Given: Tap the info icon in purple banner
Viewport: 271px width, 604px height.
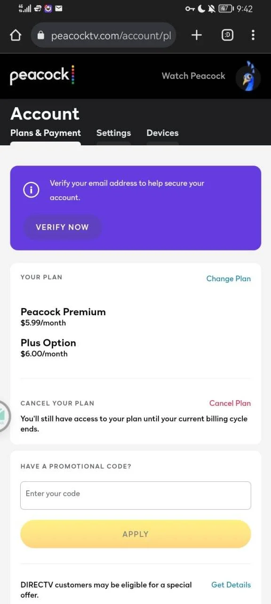Looking at the screenshot, I should tap(32, 190).
